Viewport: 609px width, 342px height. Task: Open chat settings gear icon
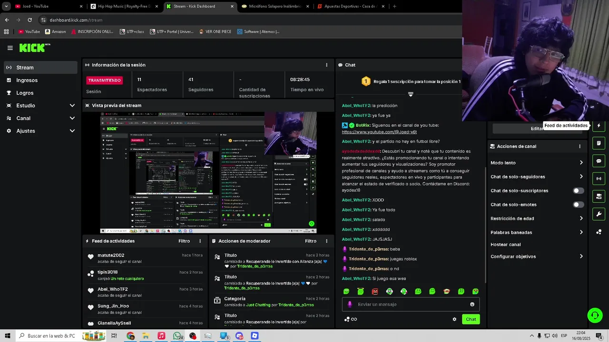pyautogui.click(x=454, y=319)
